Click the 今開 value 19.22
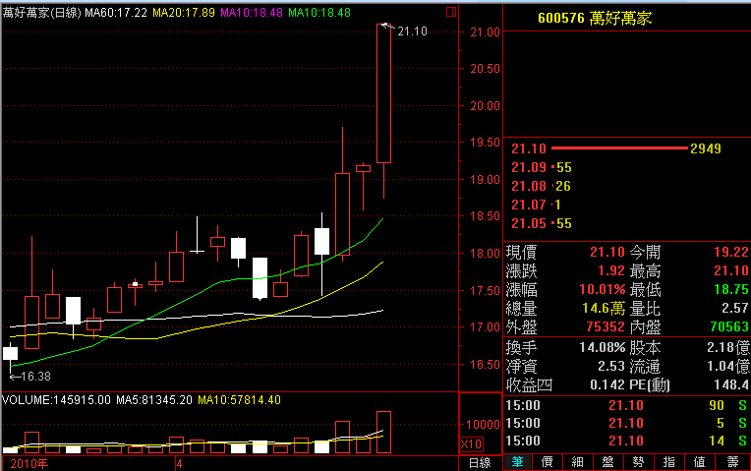 click(731, 252)
